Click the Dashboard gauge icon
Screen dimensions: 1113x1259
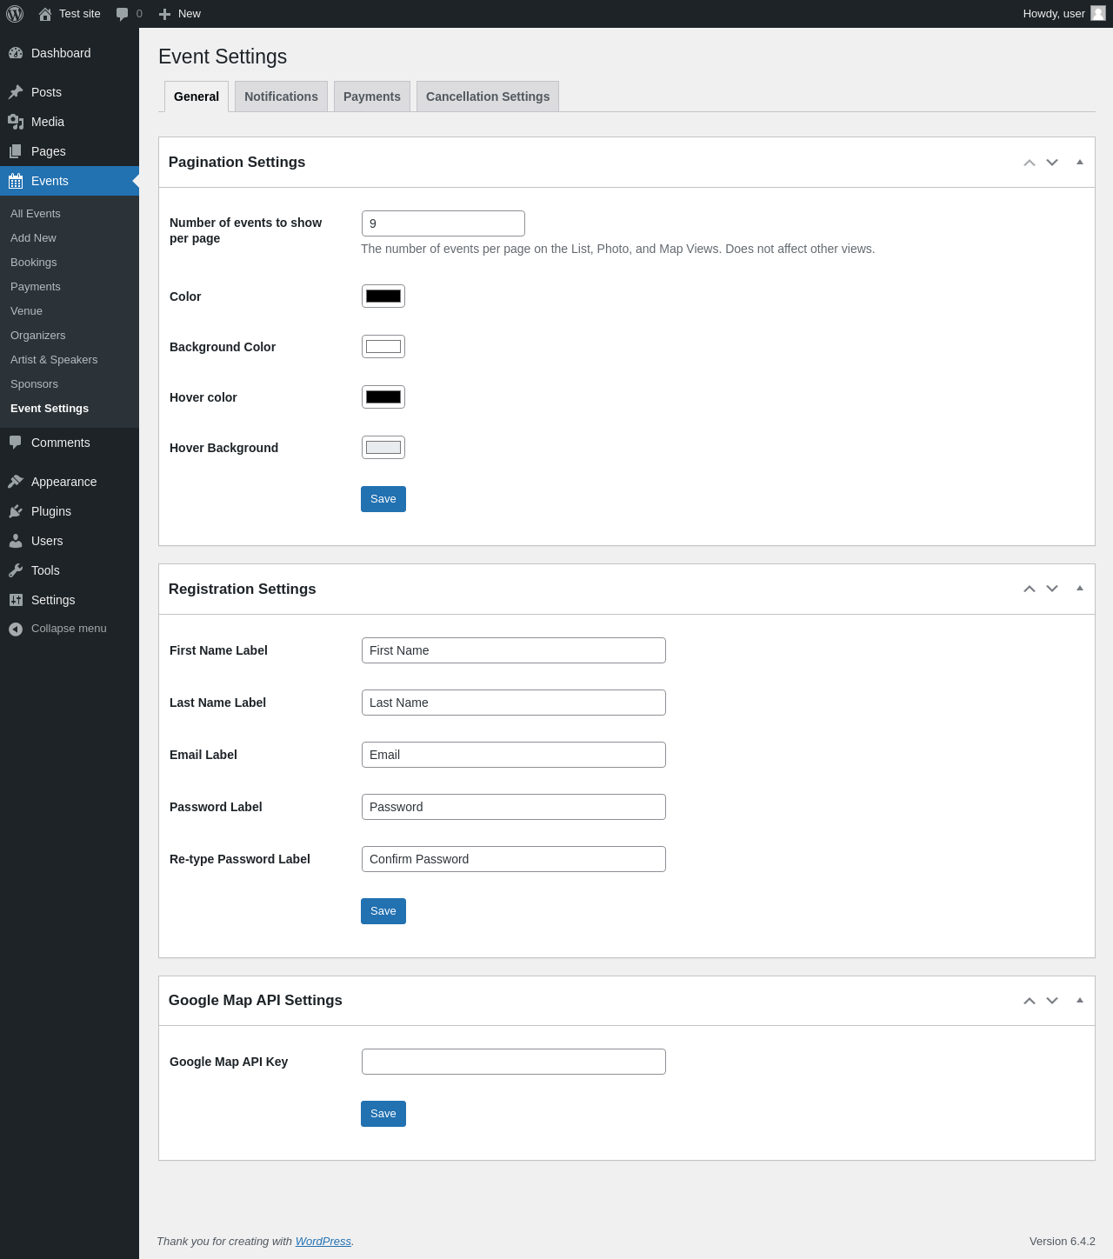coord(16,53)
